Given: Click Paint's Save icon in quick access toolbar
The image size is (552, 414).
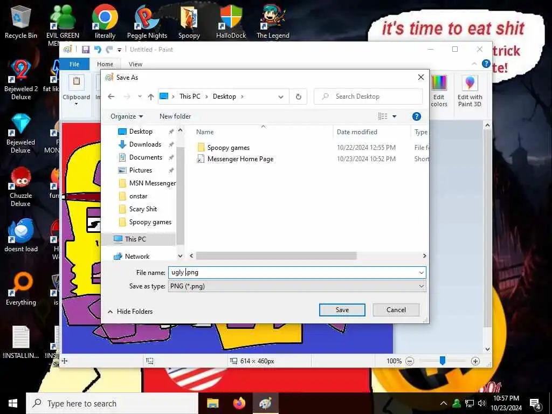Looking at the screenshot, I should click(x=86, y=50).
